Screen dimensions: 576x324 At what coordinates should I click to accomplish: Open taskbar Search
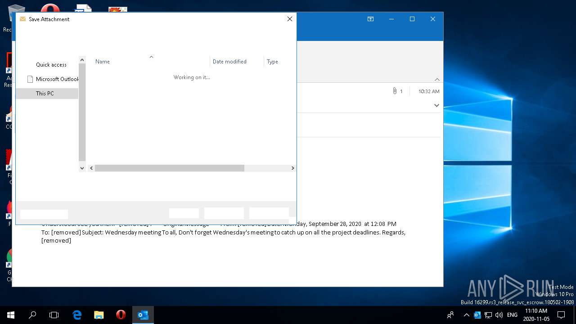[x=32, y=315]
